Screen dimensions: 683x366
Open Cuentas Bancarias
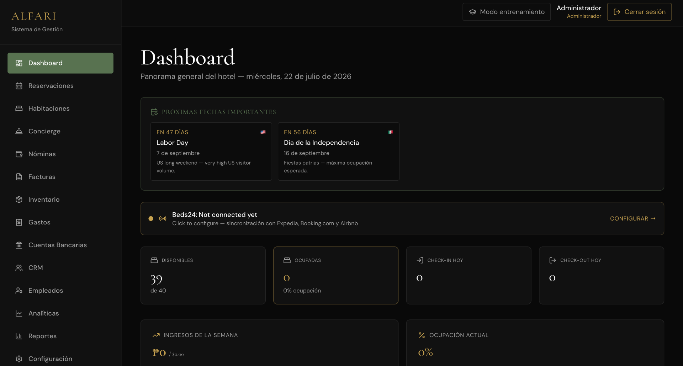click(60, 245)
